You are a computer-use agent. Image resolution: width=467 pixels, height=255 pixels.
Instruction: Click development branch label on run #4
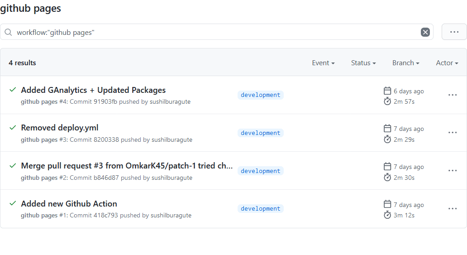tap(261, 95)
